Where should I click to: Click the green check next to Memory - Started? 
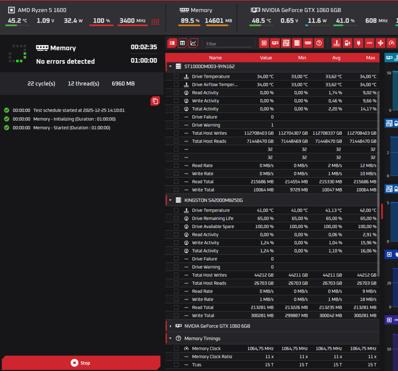[7, 127]
